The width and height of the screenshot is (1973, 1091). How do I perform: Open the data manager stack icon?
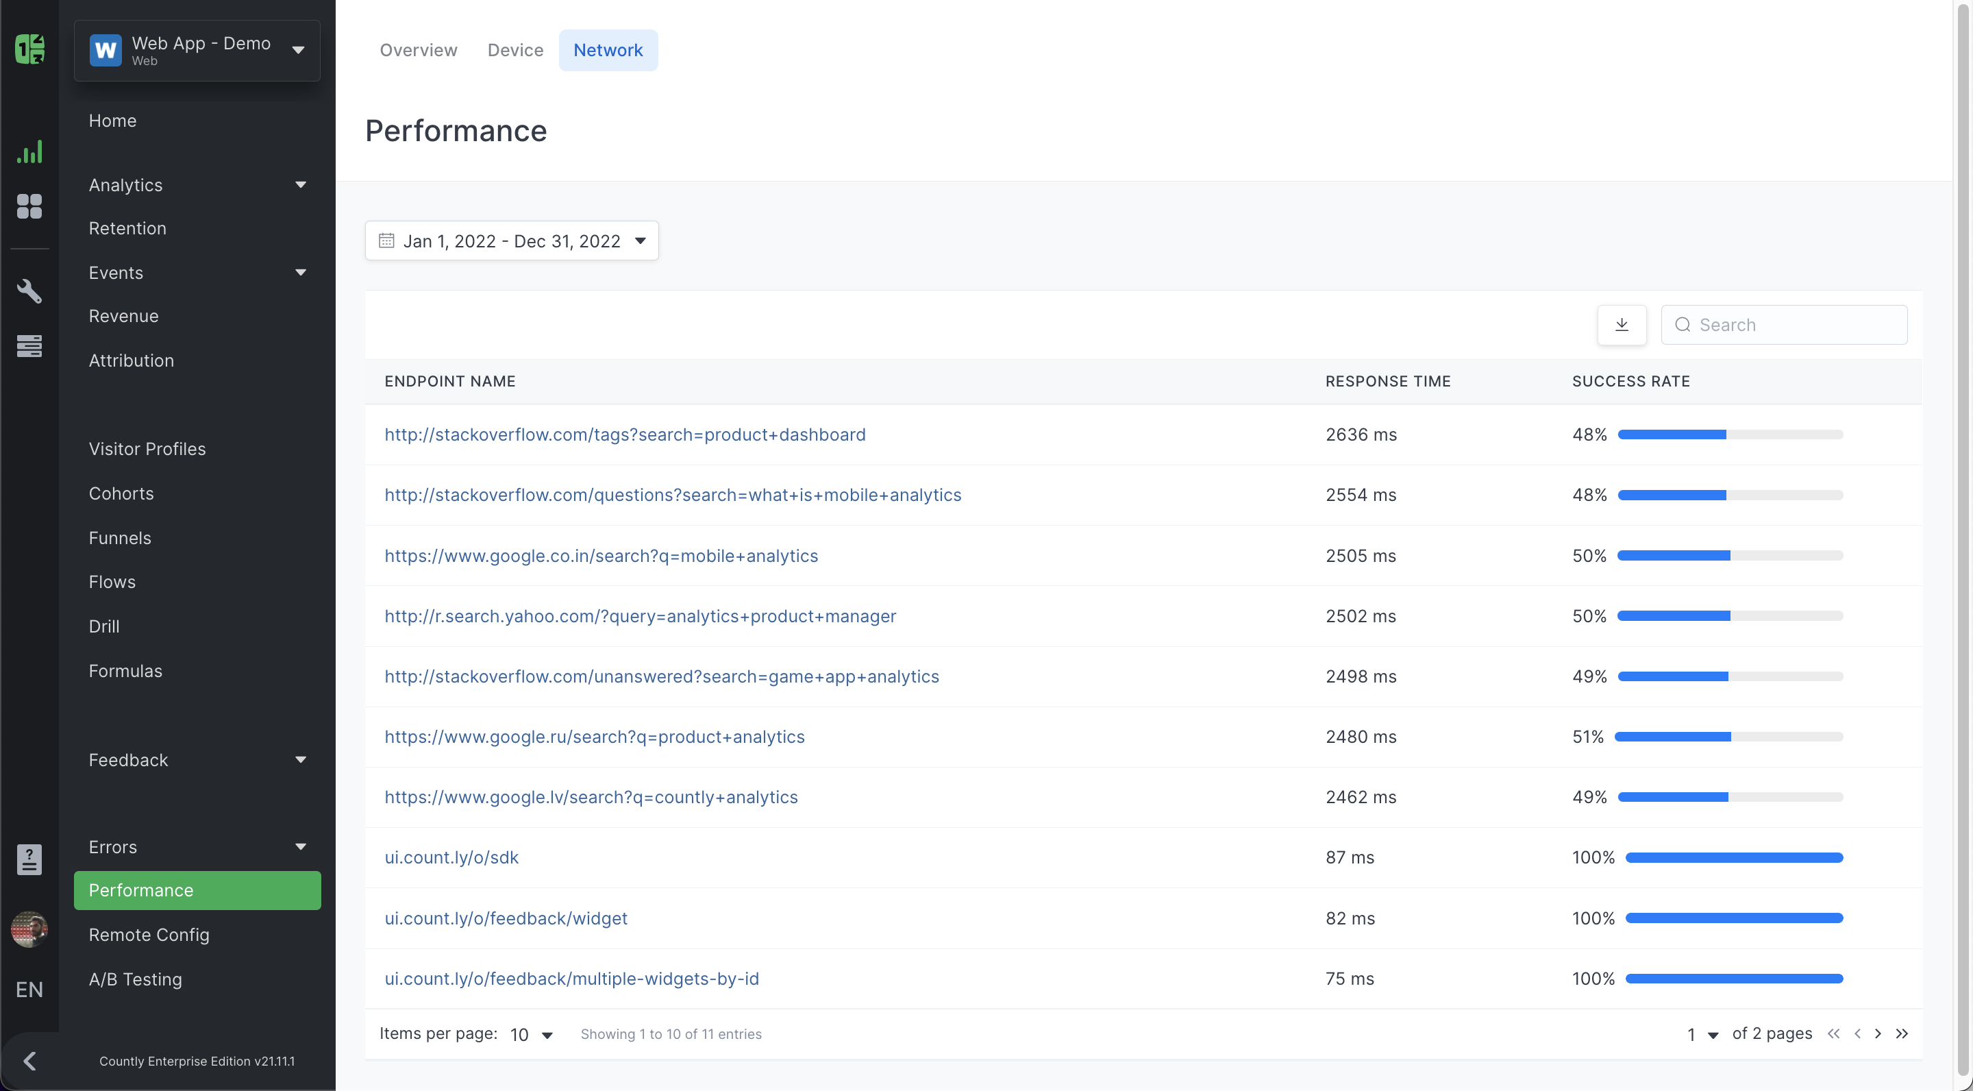(x=29, y=345)
